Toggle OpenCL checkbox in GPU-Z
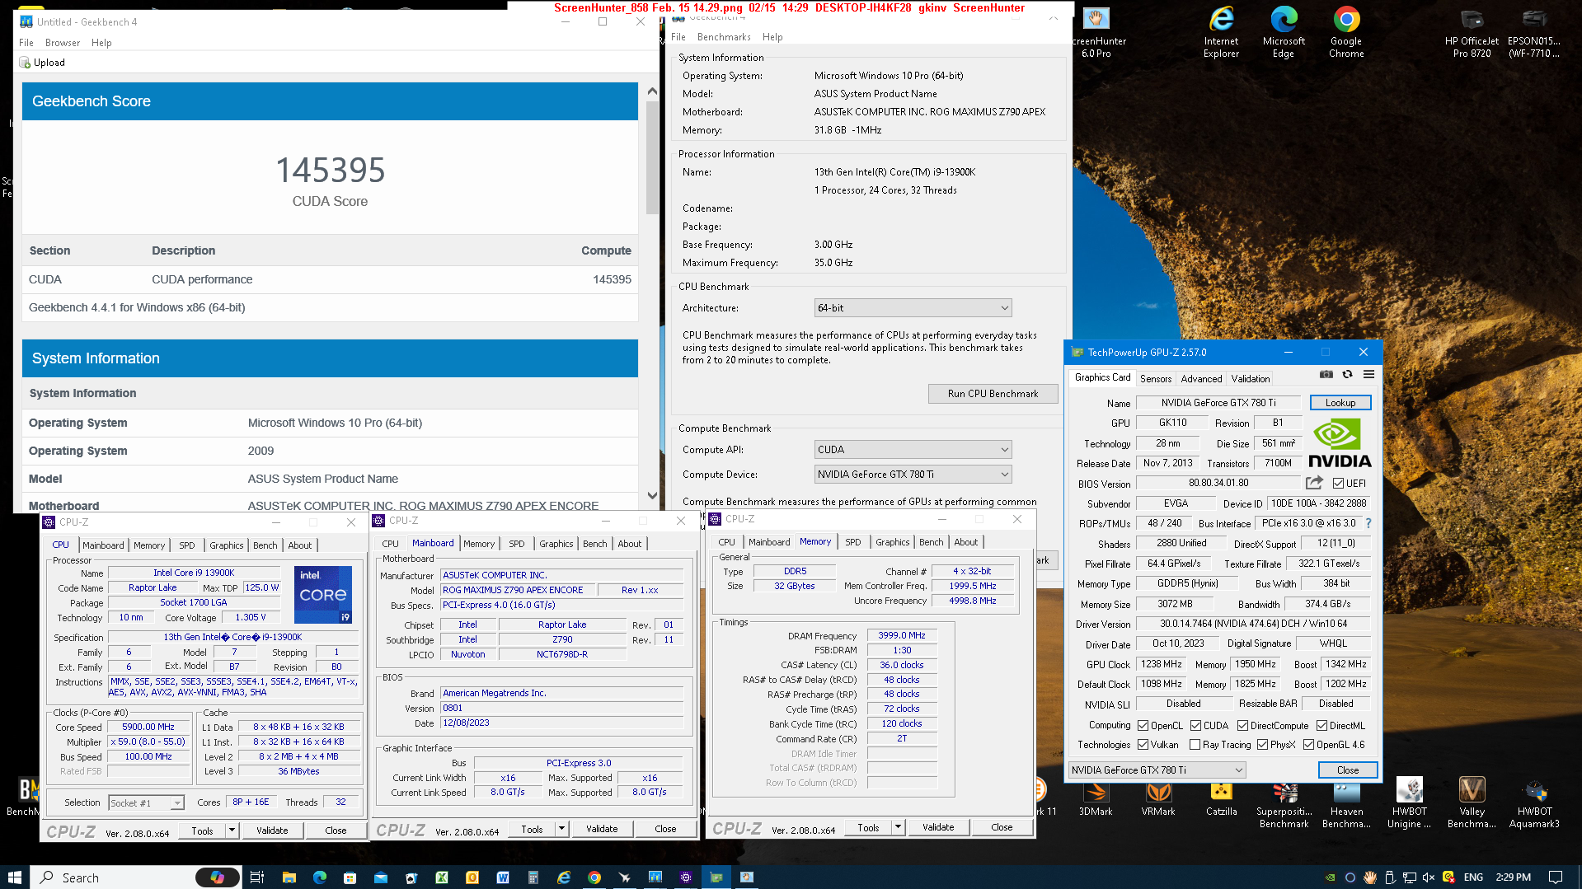The image size is (1582, 889). pyautogui.click(x=1143, y=726)
